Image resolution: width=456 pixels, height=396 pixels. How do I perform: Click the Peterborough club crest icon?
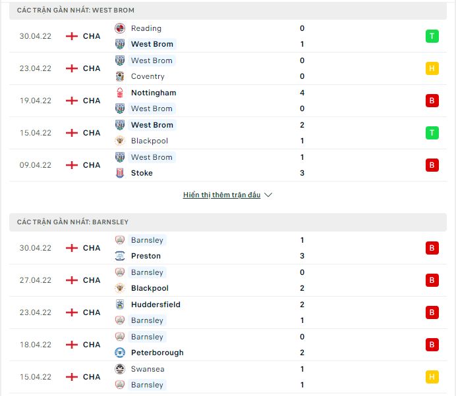[x=120, y=353]
